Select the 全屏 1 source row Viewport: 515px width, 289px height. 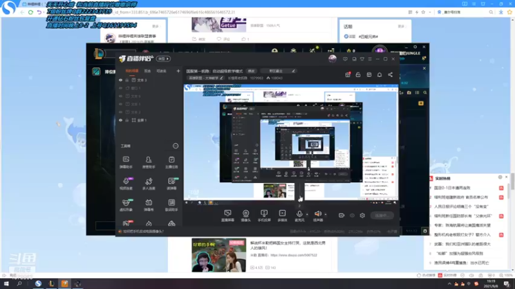(x=149, y=120)
